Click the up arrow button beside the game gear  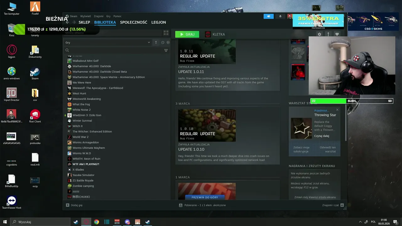click(x=328, y=34)
